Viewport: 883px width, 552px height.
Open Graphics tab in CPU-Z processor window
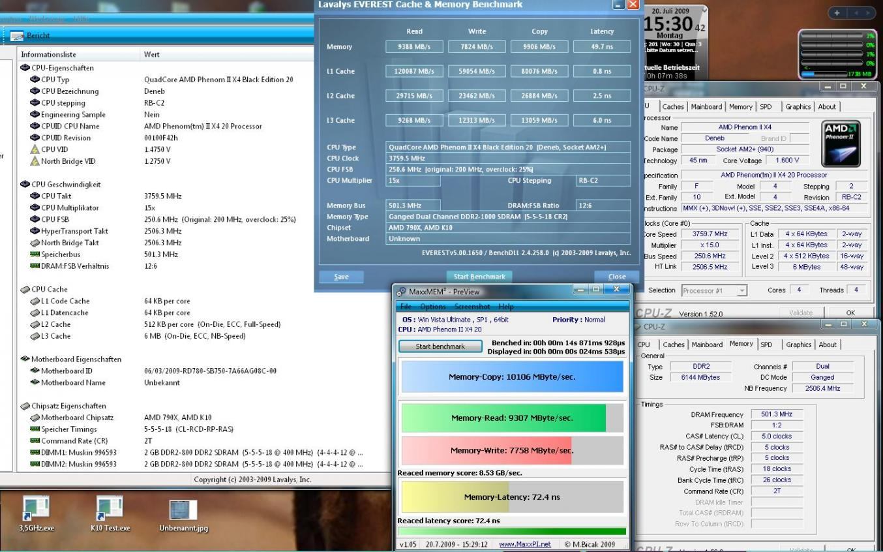click(x=798, y=107)
